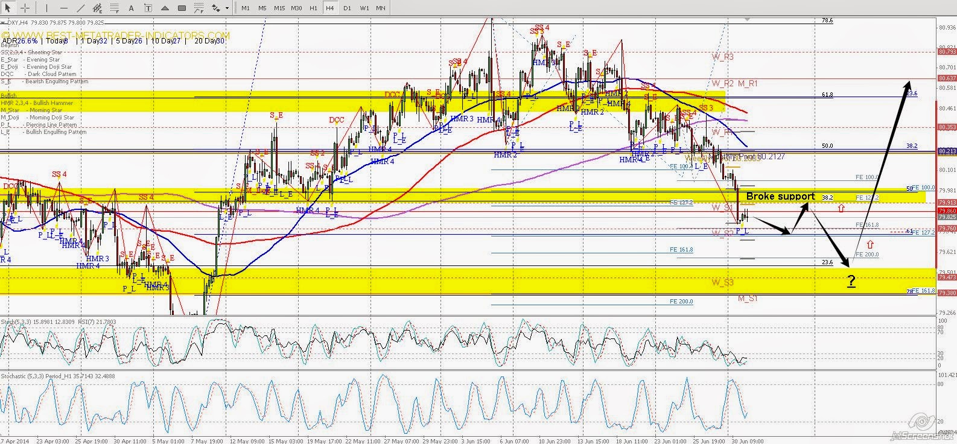The width and height of the screenshot is (957, 444).
Task: Choose the horizontal line drawing tool
Action: [x=64, y=8]
